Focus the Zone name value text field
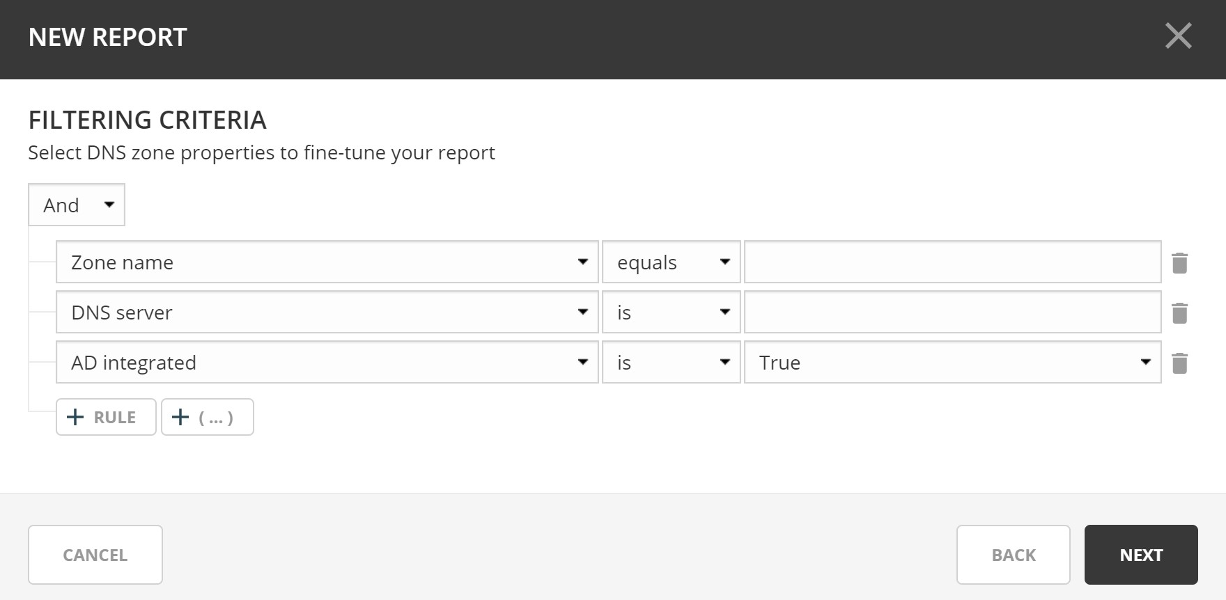Screen dimensions: 1226x600 (x=952, y=262)
